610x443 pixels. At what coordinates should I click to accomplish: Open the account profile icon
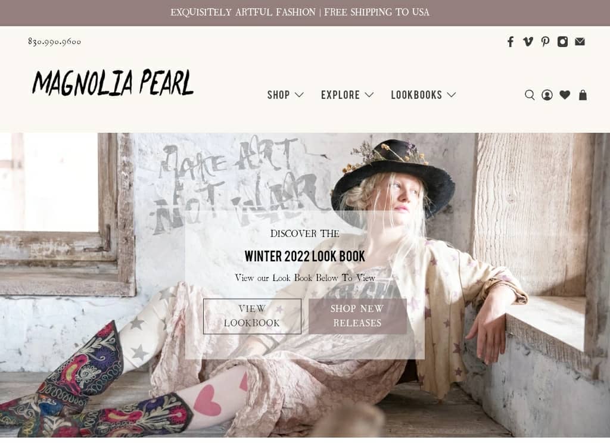(547, 95)
